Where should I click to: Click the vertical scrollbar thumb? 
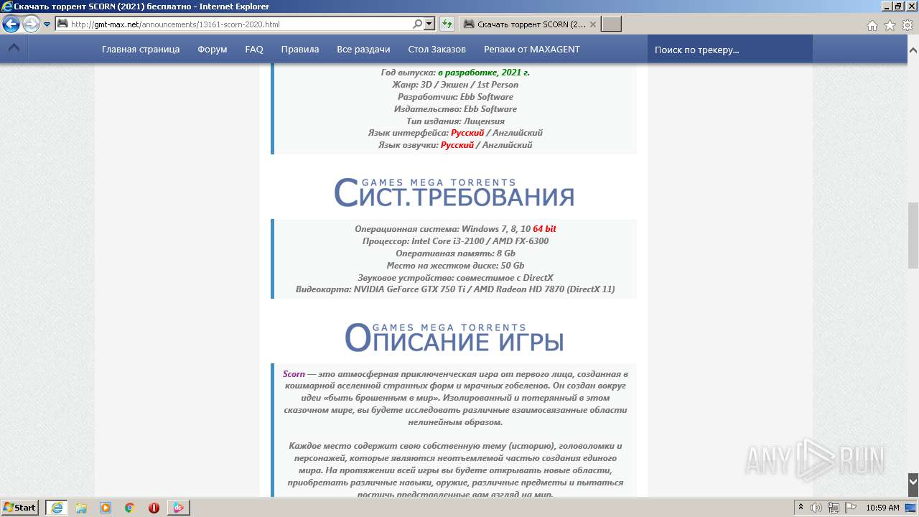913,234
